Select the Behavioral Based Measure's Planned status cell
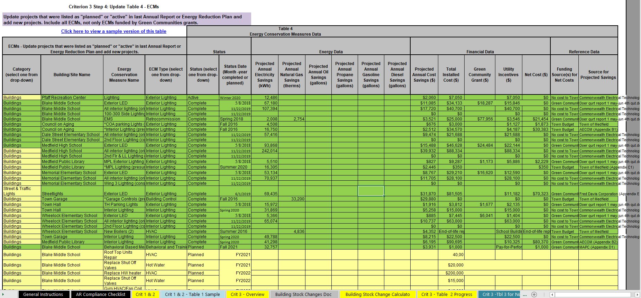The height and width of the screenshot is (298, 641). [203, 247]
